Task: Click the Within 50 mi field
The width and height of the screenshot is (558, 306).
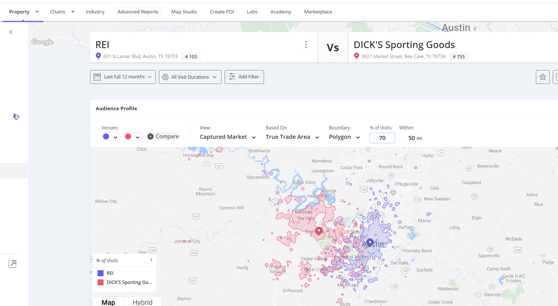Action: (x=411, y=138)
